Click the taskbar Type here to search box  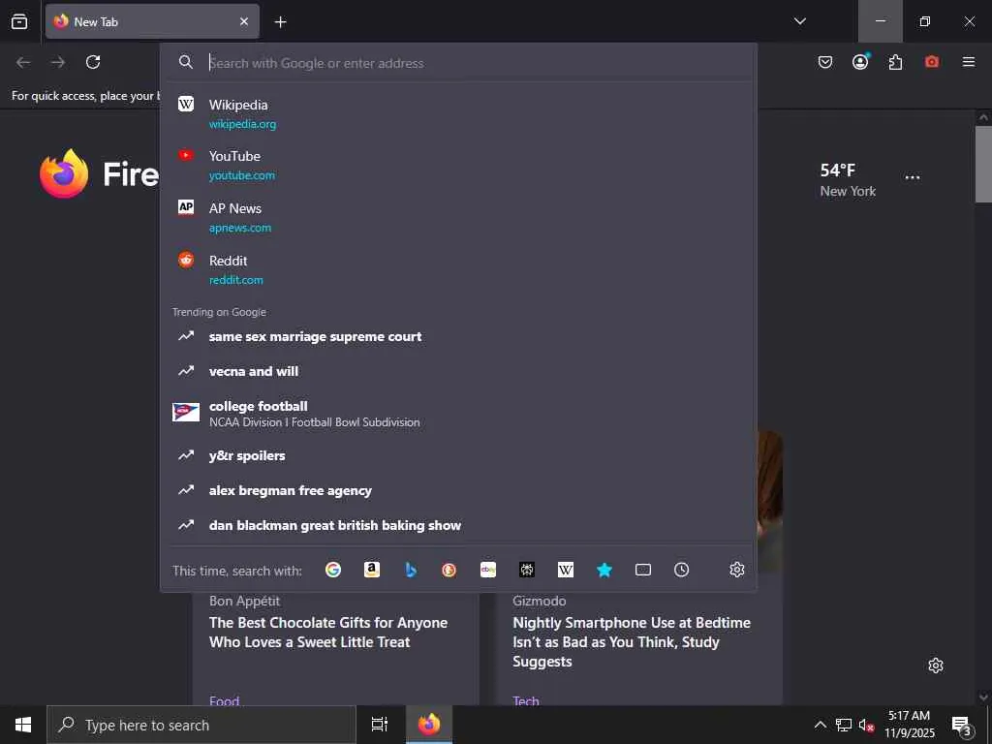(x=201, y=725)
